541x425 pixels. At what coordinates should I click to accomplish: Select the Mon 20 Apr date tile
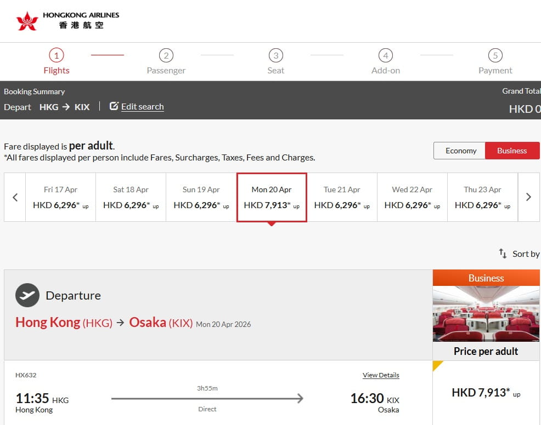[271, 197]
